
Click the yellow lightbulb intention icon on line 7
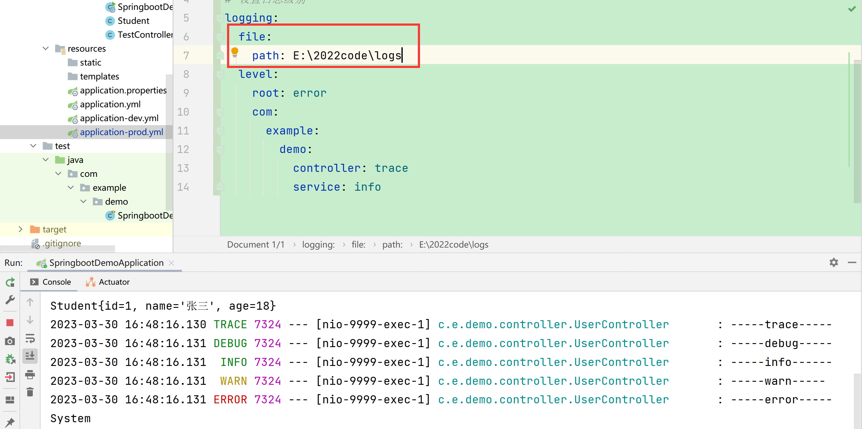click(x=234, y=52)
